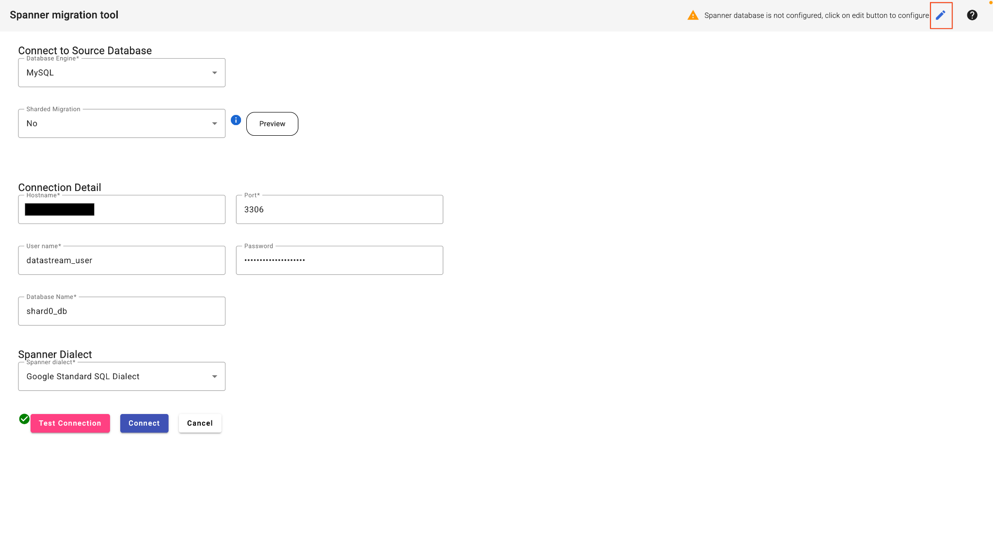The image size is (993, 558).
Task: Open the Spanner dialect dropdown
Action: click(121, 377)
